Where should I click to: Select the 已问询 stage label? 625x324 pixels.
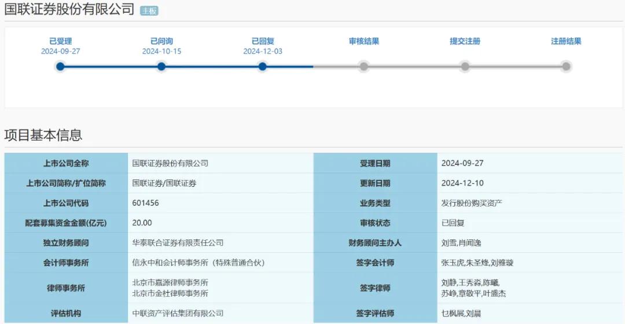[x=162, y=41]
